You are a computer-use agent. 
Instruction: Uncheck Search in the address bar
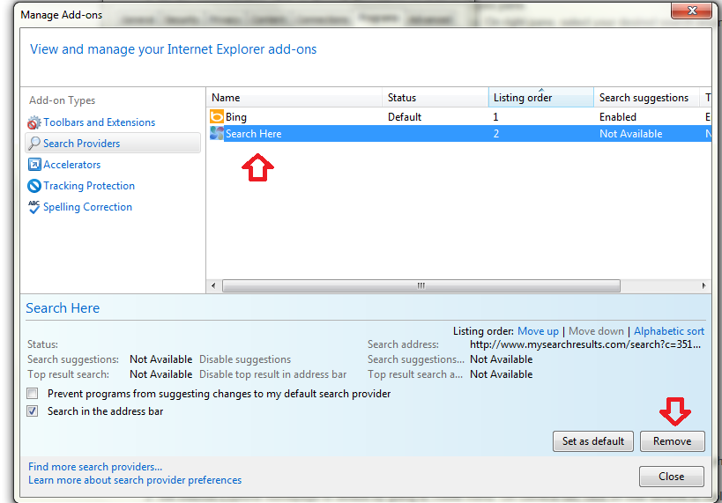33,411
